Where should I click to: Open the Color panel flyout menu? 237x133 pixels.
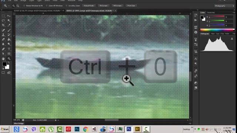pyautogui.click(x=234, y=13)
